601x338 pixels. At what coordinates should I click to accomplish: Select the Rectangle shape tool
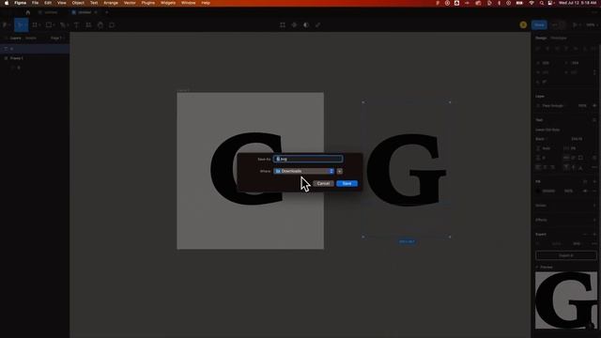coord(49,25)
